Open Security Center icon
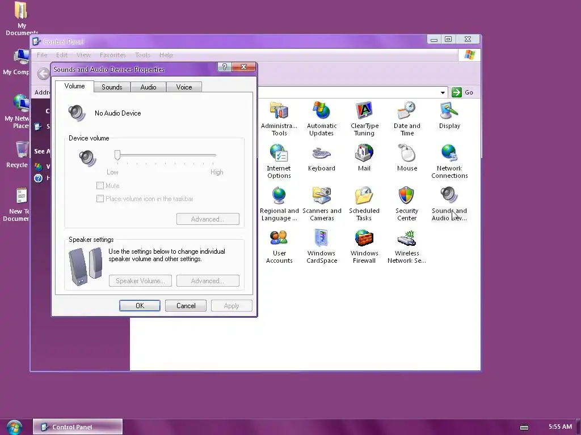This screenshot has height=435, width=581. pos(407,204)
